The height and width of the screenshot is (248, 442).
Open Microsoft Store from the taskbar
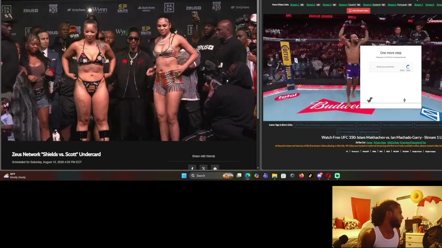pyautogui.click(x=284, y=176)
